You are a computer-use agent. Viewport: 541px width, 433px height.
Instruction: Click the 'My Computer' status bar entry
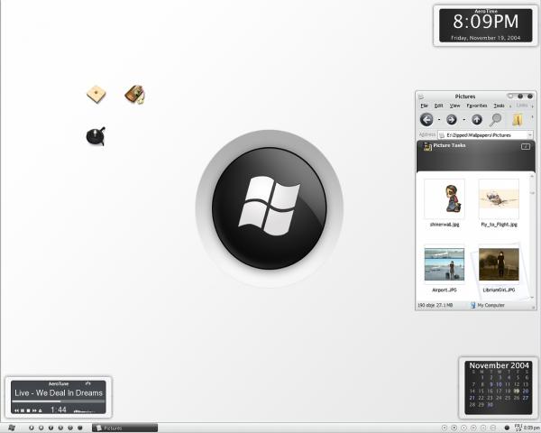tap(487, 305)
